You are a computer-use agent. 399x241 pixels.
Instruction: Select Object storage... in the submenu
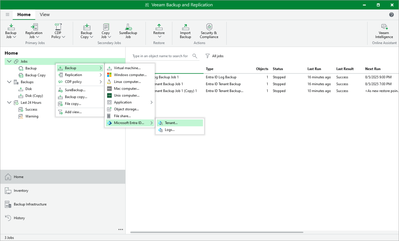130,109
